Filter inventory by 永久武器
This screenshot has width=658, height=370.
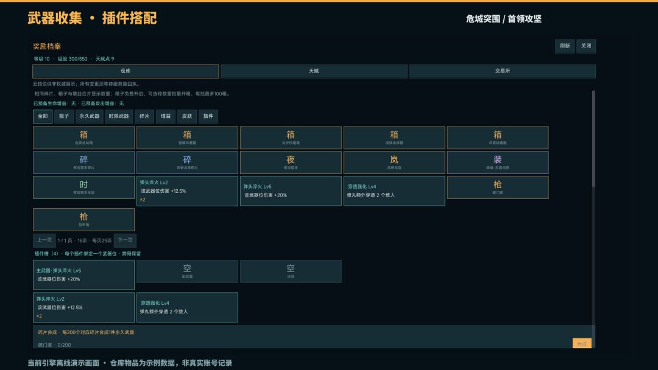tap(90, 116)
